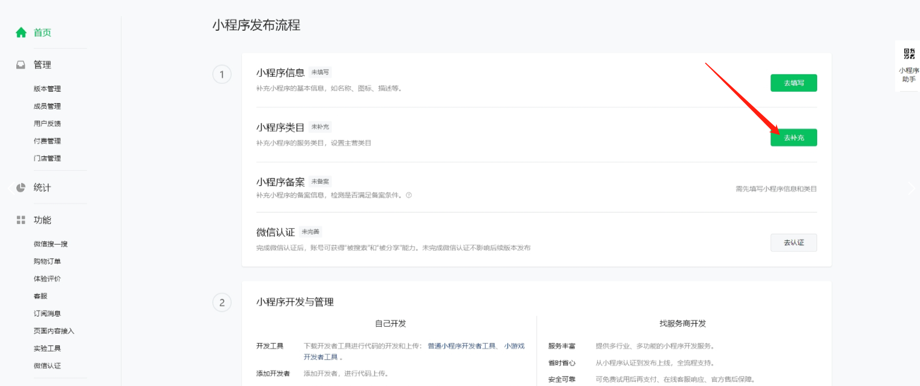This screenshot has width=920, height=386.
Task: Click the help icon after 备案条件 description
Action: point(409,195)
